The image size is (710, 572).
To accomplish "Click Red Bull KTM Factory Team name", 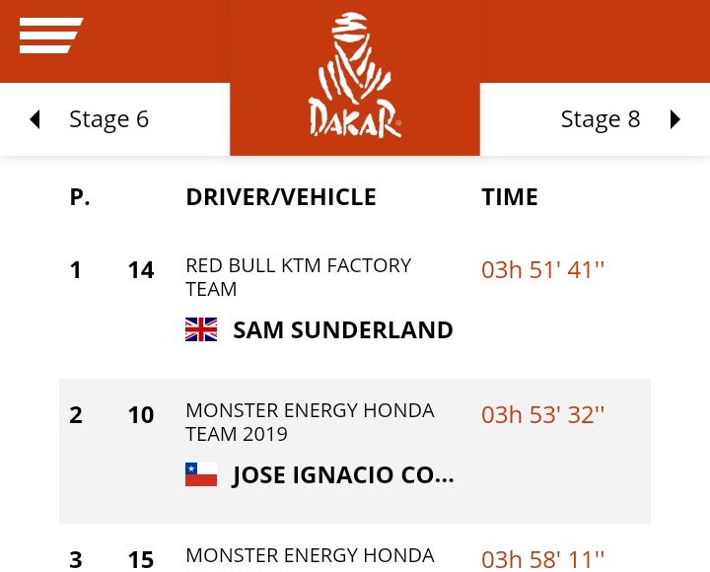I will 298,277.
